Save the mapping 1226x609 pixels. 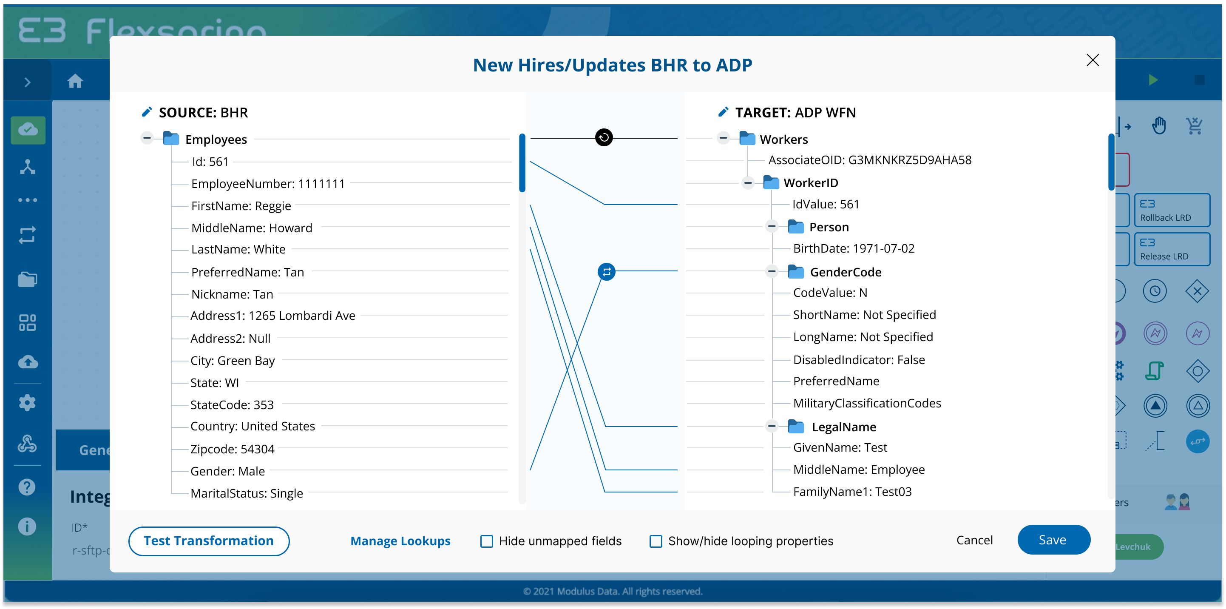point(1054,540)
